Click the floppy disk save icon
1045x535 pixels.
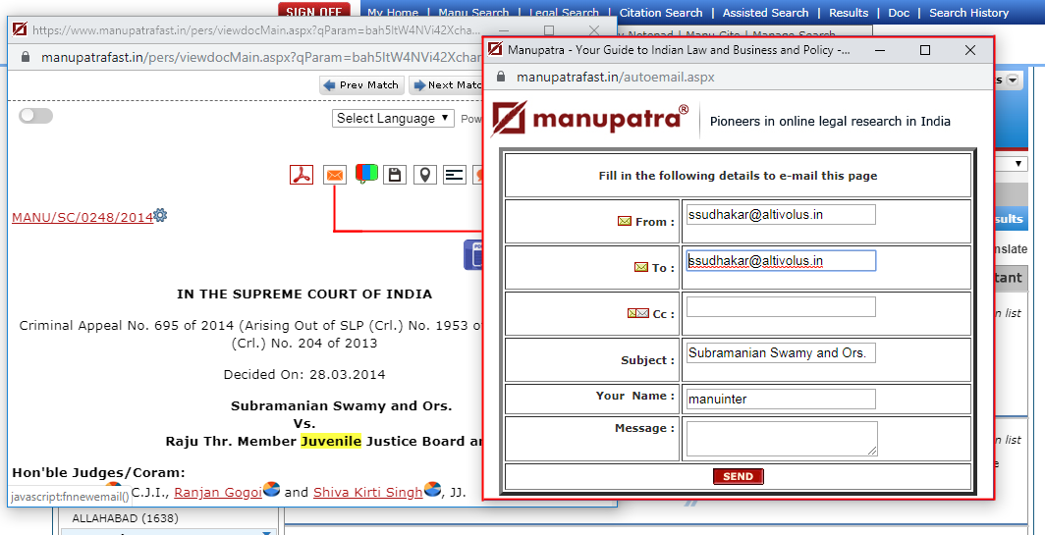[x=395, y=175]
